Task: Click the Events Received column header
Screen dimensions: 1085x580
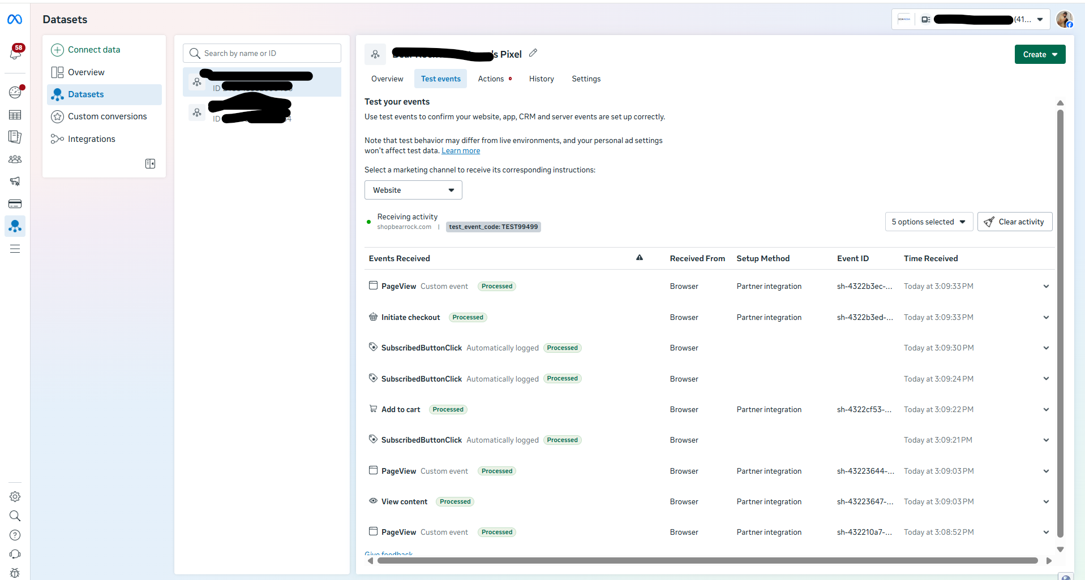Action: click(399, 258)
